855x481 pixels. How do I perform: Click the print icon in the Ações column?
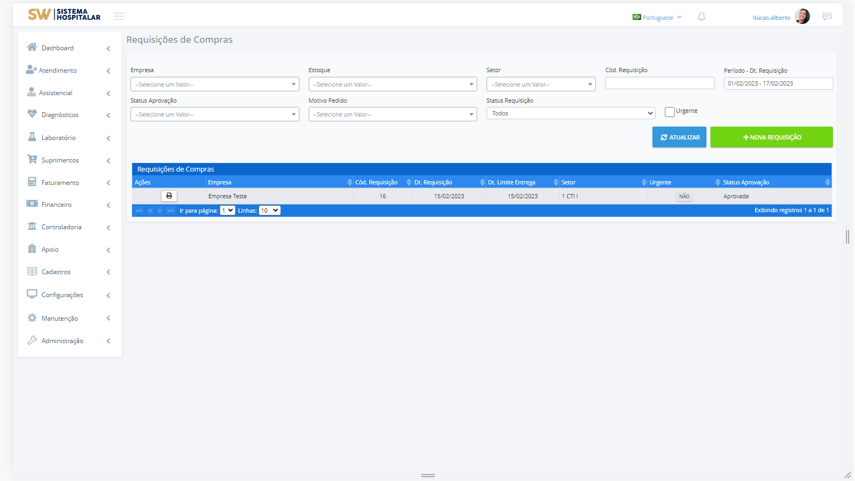coord(169,196)
